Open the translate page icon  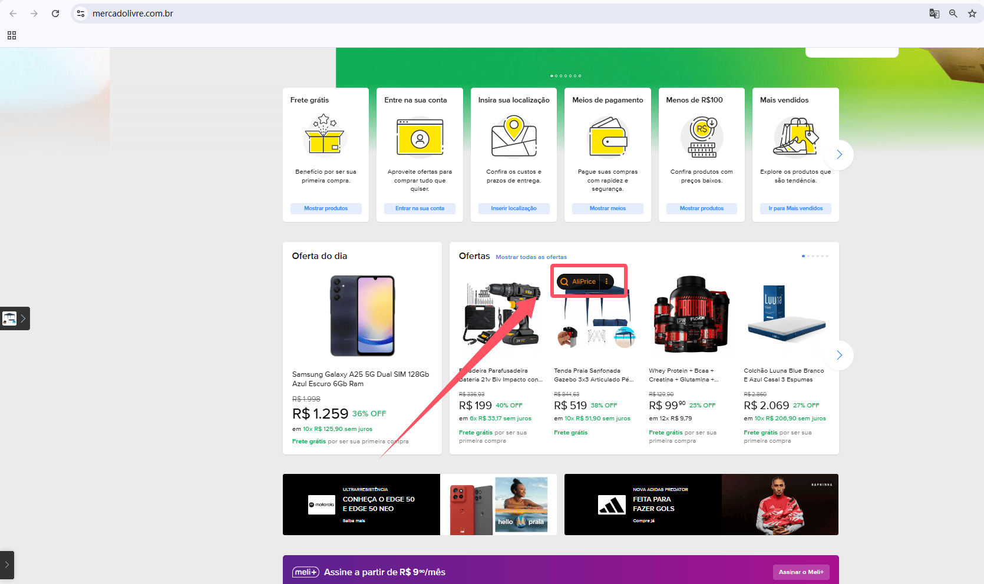coord(935,14)
